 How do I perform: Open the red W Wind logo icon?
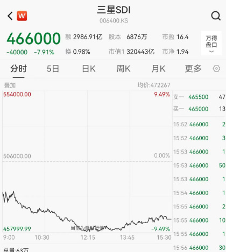tap(22, 16)
